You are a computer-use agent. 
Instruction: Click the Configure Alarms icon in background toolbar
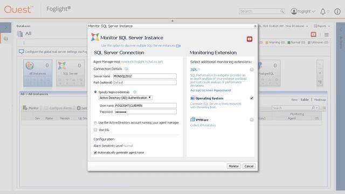click(x=46, y=108)
